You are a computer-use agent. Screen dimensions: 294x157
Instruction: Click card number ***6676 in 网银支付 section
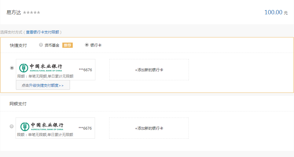coord(85,128)
